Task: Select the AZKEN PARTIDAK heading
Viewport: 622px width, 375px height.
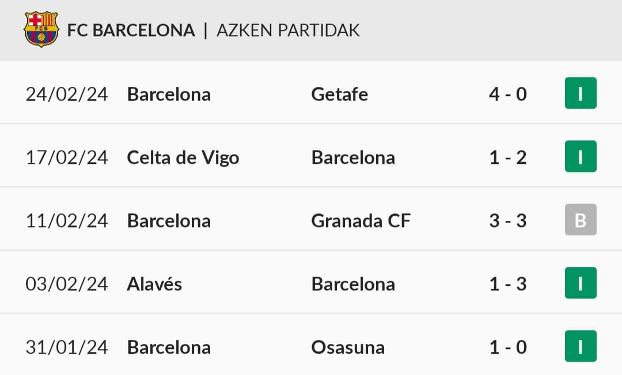Action: pos(288,30)
